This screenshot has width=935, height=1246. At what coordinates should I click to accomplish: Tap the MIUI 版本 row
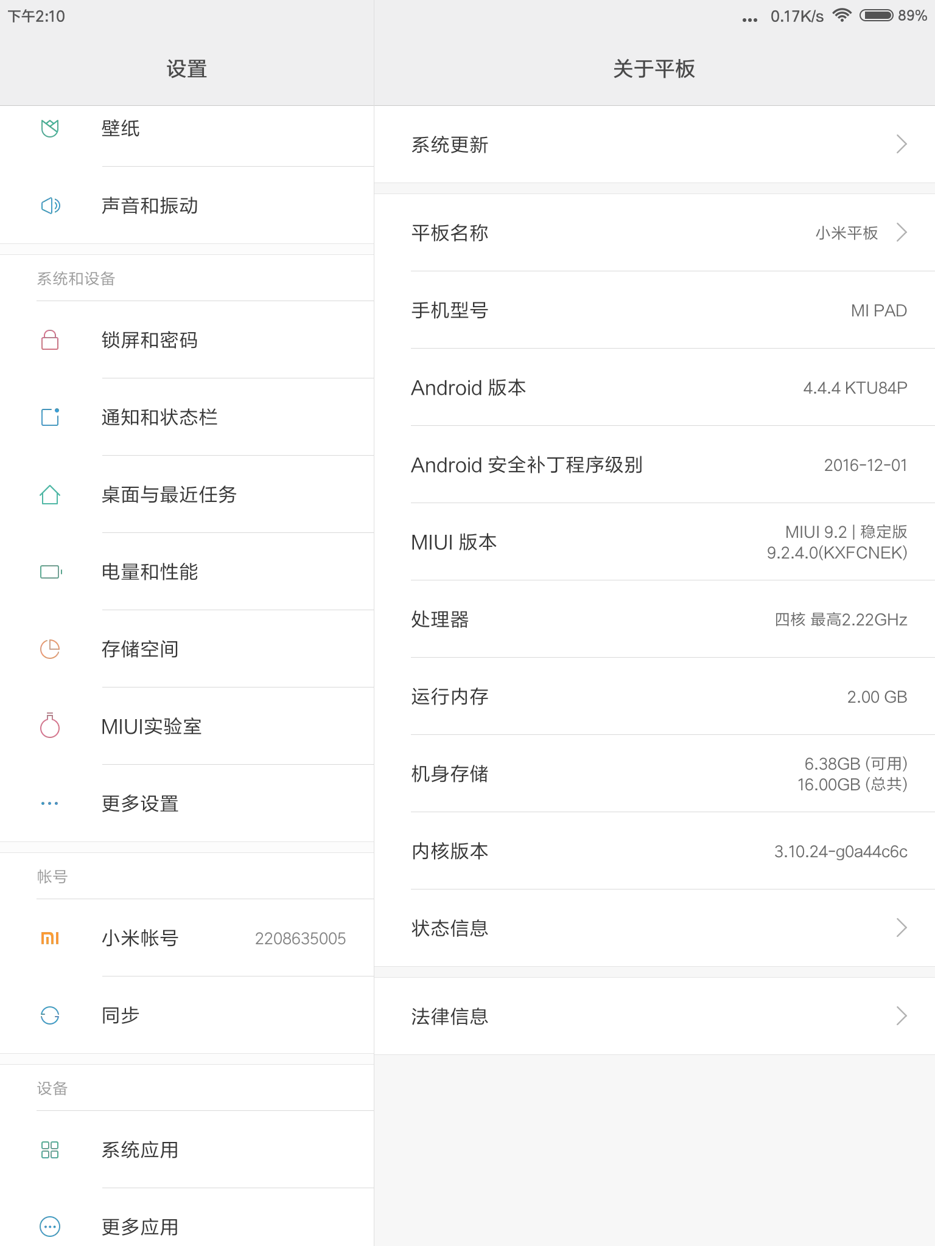[654, 541]
